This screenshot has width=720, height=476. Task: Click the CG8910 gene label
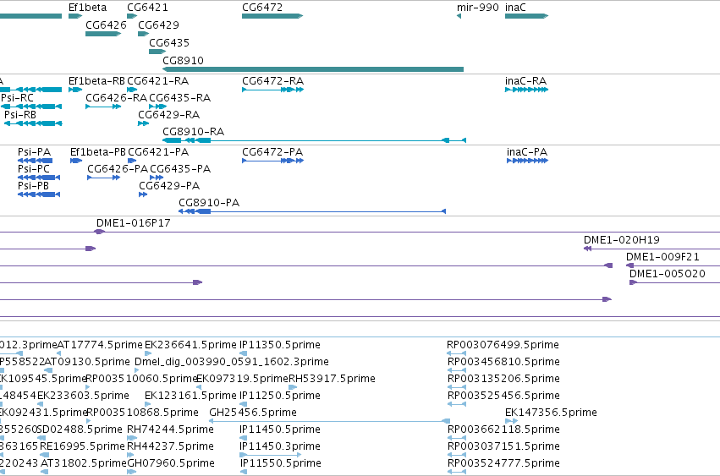click(x=184, y=61)
